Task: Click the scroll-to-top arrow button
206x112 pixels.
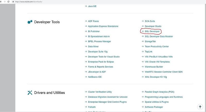Action: pyautogui.click(x=200, y=107)
